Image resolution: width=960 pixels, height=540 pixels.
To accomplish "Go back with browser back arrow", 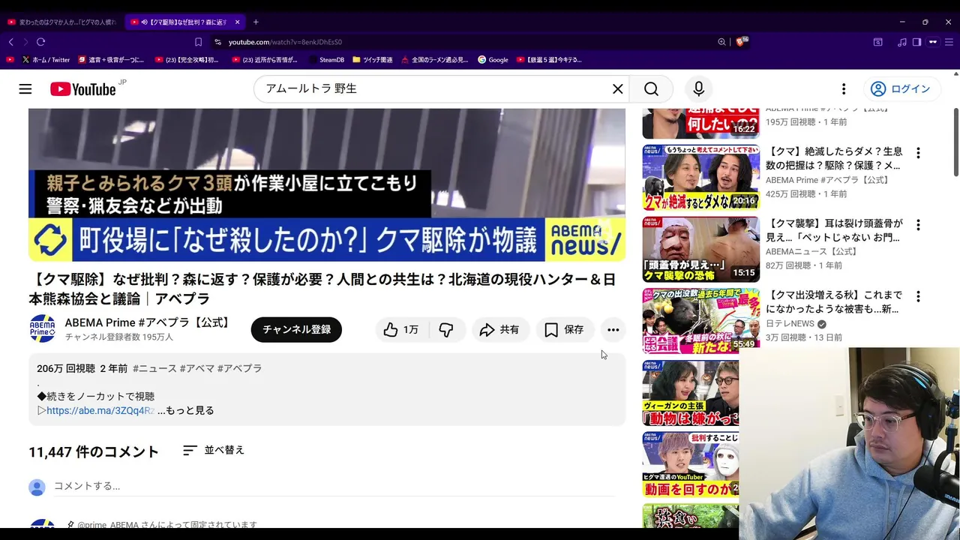I will click(x=10, y=42).
